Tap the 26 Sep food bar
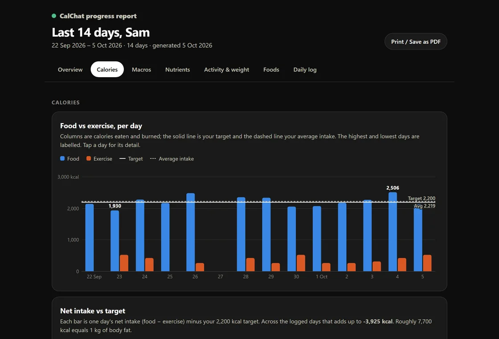Image resolution: width=499 pixels, height=339 pixels. (191, 232)
